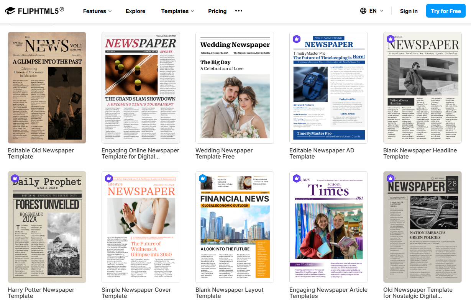Screen dimensions: 471x304
Task: Open the Pricing page
Action: (217, 11)
